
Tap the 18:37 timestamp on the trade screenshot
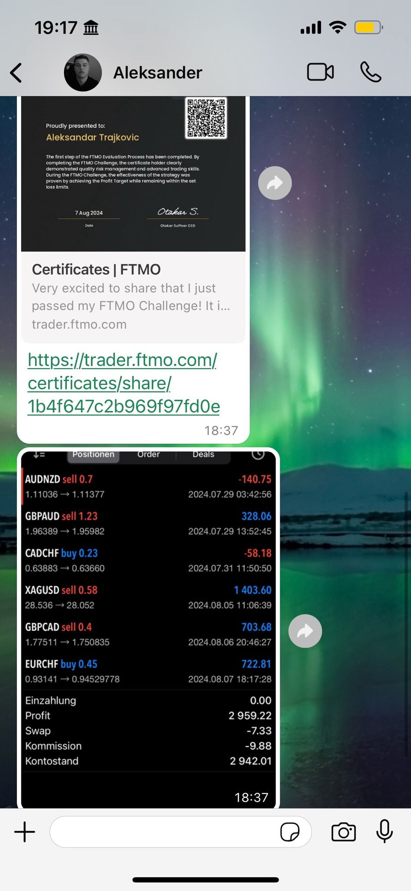[252, 797]
